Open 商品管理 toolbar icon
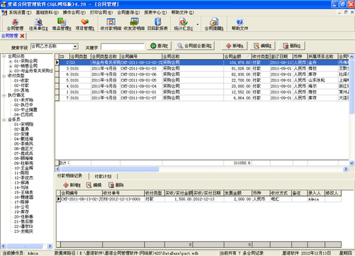This screenshot has height=256, width=355. 62,25
